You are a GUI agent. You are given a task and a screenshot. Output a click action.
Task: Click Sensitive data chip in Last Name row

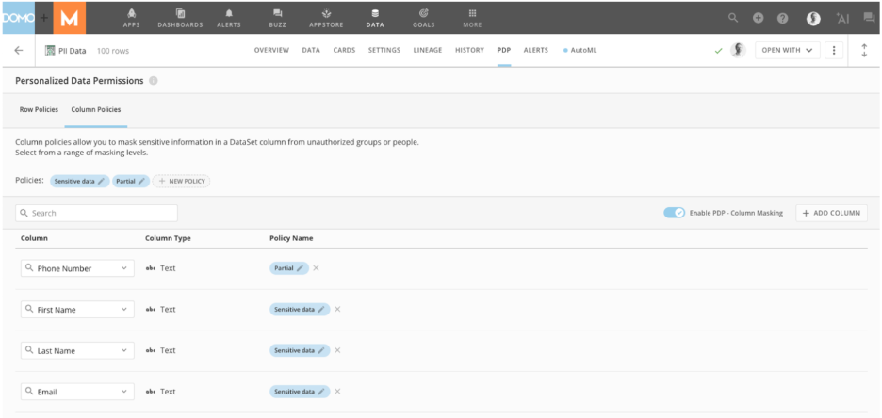point(300,350)
